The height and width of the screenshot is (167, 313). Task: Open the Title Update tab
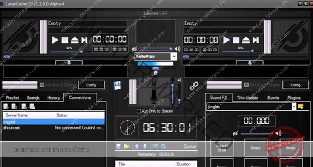[247, 98]
